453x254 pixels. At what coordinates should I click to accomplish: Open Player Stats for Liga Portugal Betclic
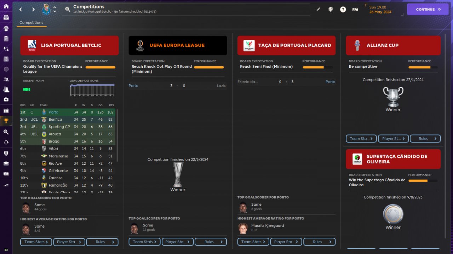coord(69,242)
